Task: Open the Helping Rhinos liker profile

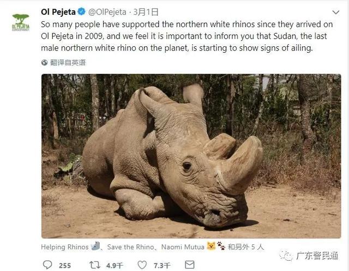Action: [x=64, y=247]
